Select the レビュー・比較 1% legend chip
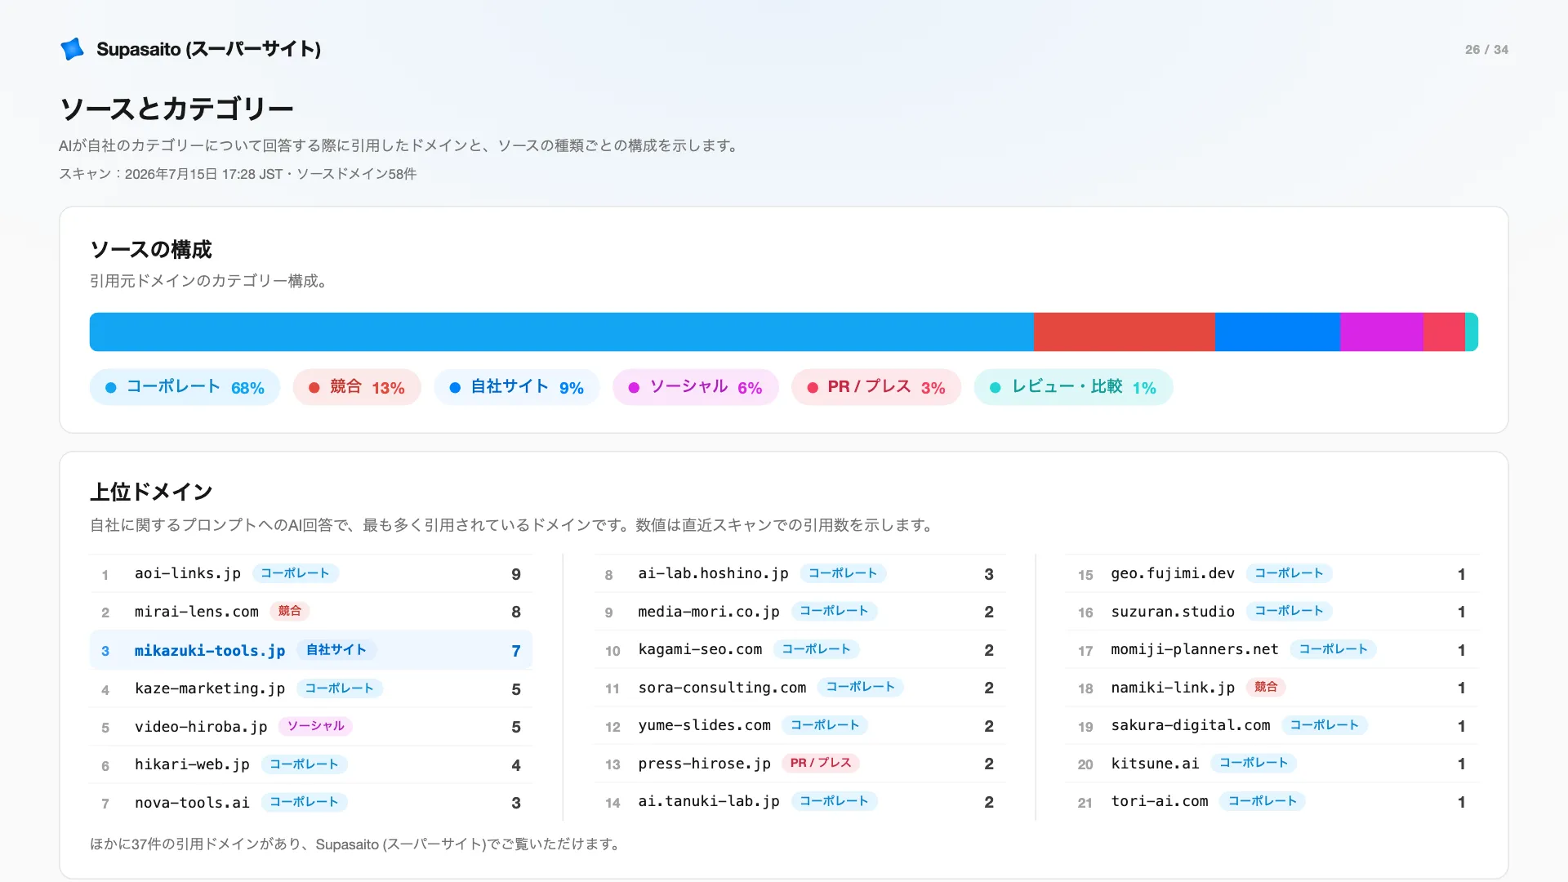1568x882 pixels. coord(1073,387)
